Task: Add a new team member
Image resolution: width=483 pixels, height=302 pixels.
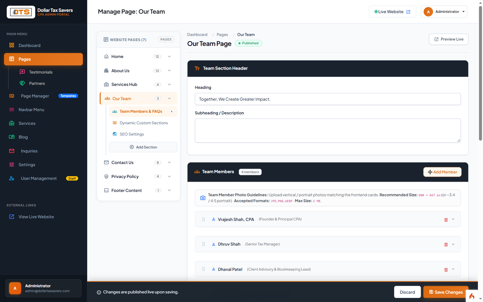Action: coord(442,172)
